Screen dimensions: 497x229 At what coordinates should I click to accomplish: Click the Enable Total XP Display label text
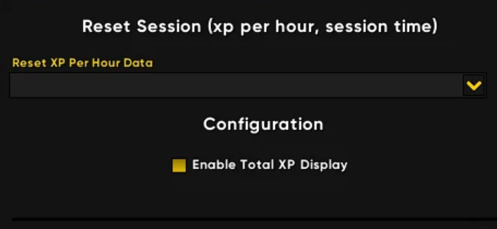click(269, 165)
